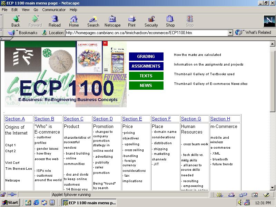This screenshot has height=207, width=276.
Task: Click 'How the marks are calculated' text
Action: pos(197,55)
